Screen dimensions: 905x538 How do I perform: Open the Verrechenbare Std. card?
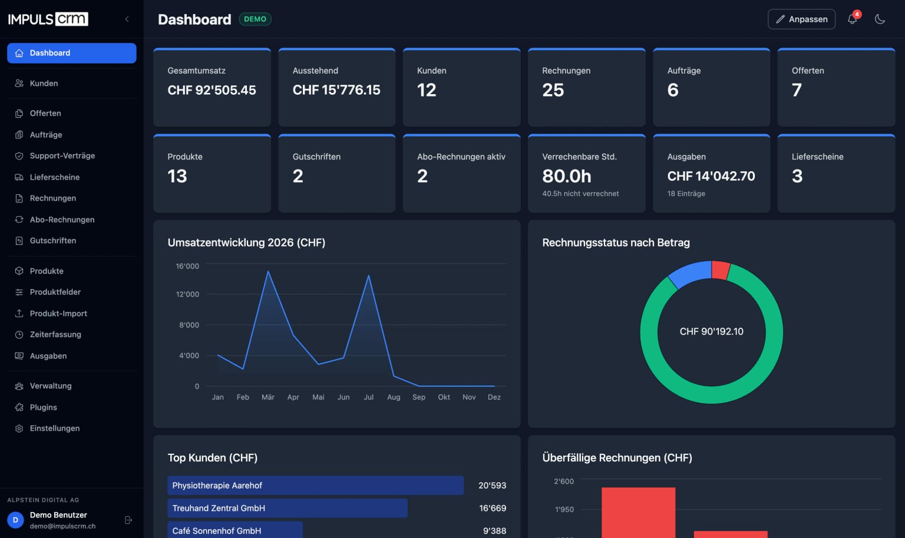click(x=587, y=174)
